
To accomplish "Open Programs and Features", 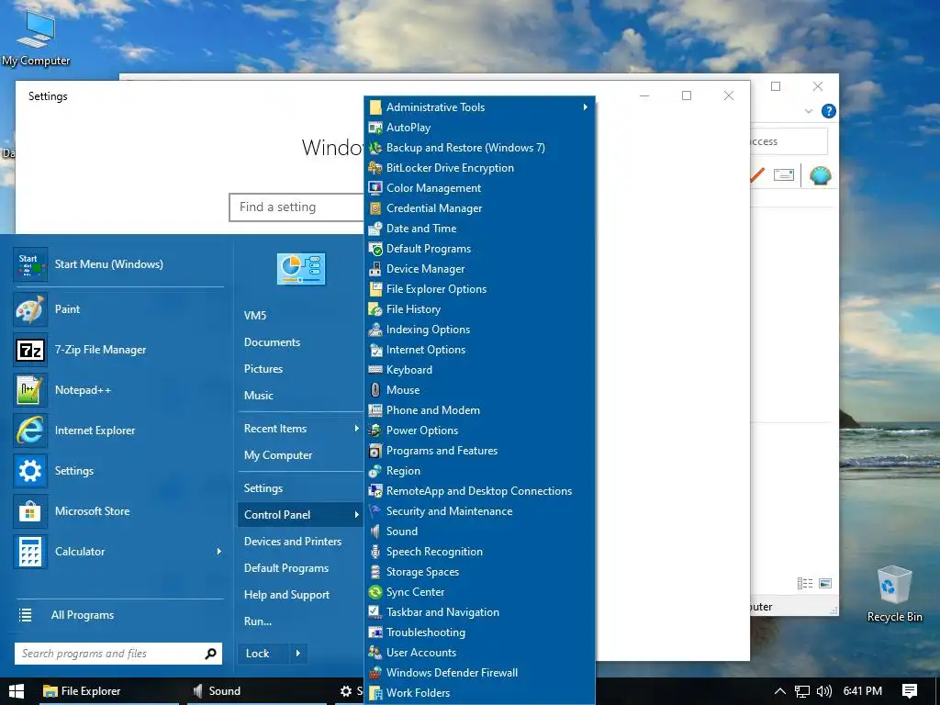I will [x=479, y=450].
